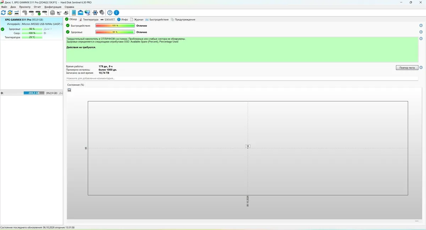Switch to the S.M.A.R.T. tab
The width and height of the screenshot is (426, 230).
point(108,19)
